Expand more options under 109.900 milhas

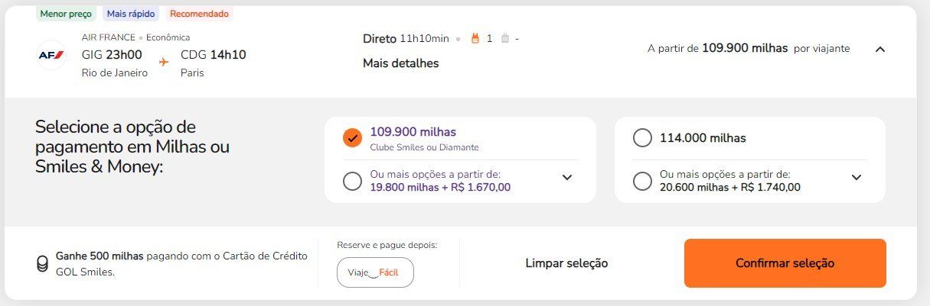coord(567,177)
